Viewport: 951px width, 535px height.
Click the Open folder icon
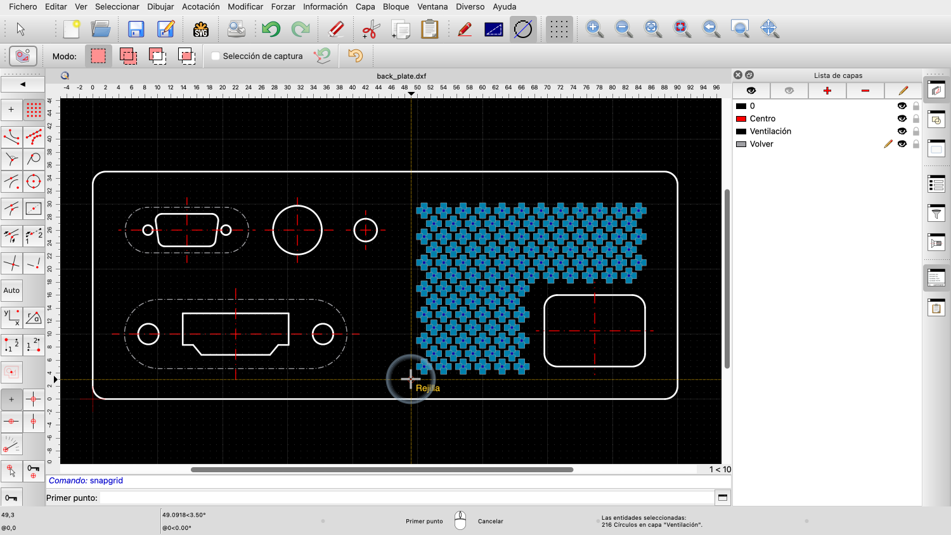coord(101,29)
